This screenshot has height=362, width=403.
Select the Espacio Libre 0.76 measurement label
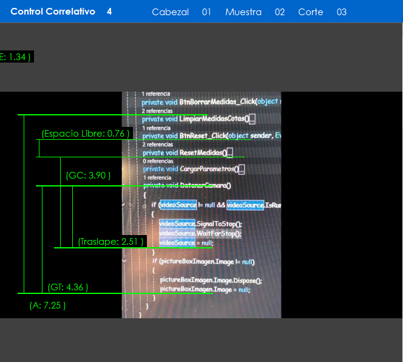click(86, 134)
